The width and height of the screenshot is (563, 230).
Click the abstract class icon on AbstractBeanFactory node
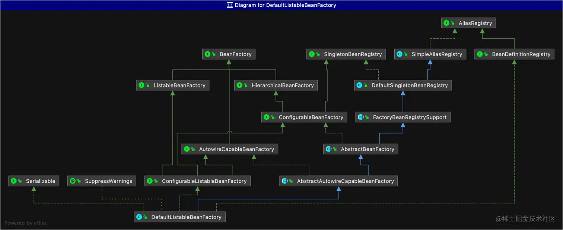(329, 149)
